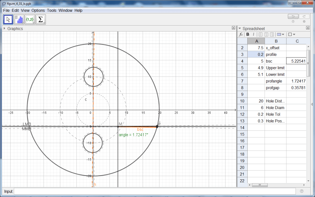Open the Help menu
The width and height of the screenshot is (315, 197).
click(78, 11)
